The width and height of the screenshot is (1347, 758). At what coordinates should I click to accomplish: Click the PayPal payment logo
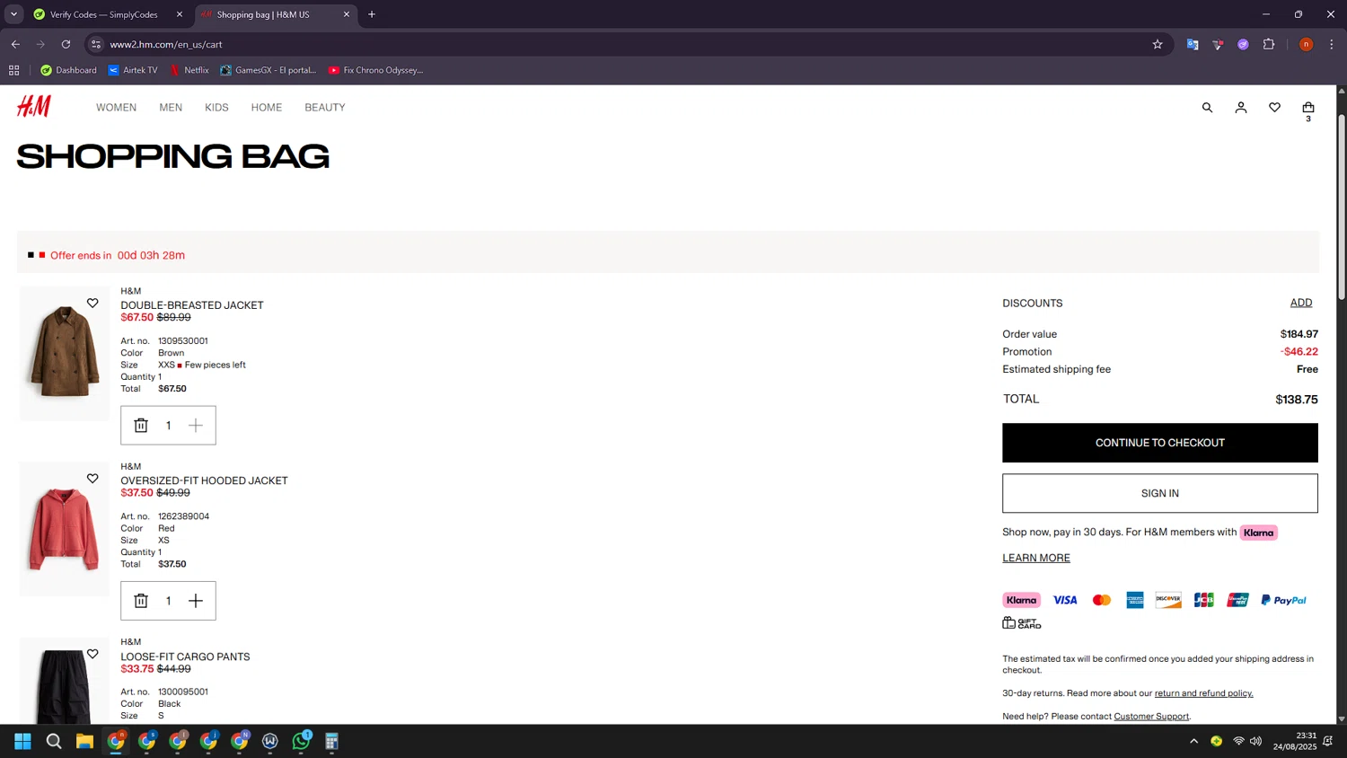(x=1284, y=600)
